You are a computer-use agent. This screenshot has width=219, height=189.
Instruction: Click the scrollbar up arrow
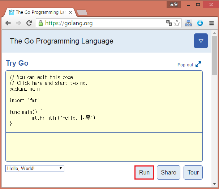click(x=214, y=33)
